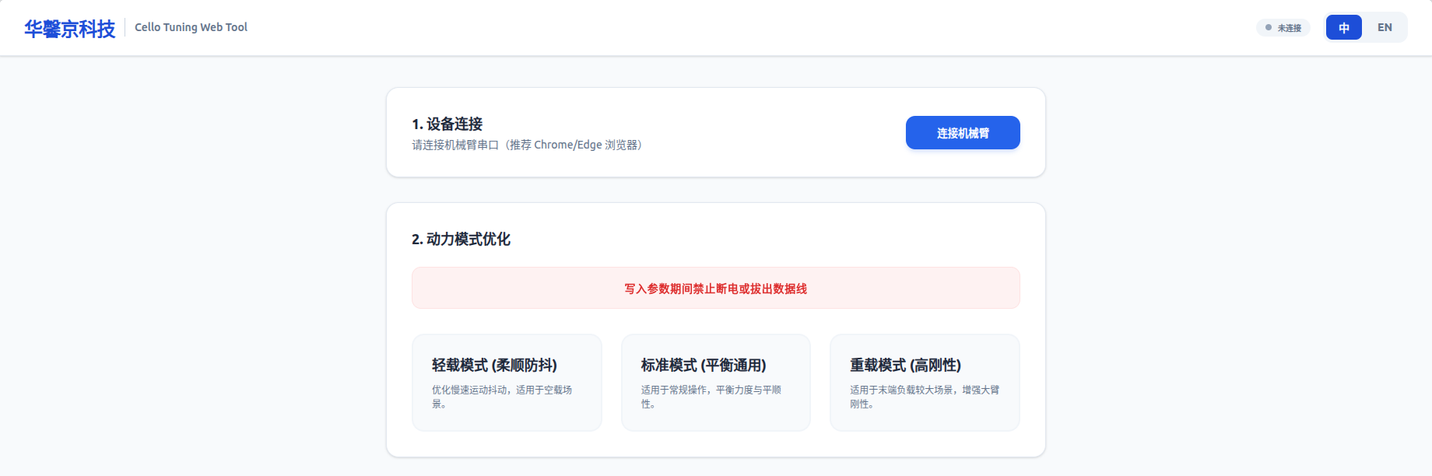The width and height of the screenshot is (1432, 476).
Task: Click the gray connection status dot
Action: (x=1269, y=28)
